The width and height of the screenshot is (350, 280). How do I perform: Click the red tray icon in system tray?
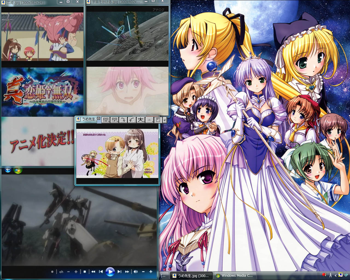click(x=324, y=275)
